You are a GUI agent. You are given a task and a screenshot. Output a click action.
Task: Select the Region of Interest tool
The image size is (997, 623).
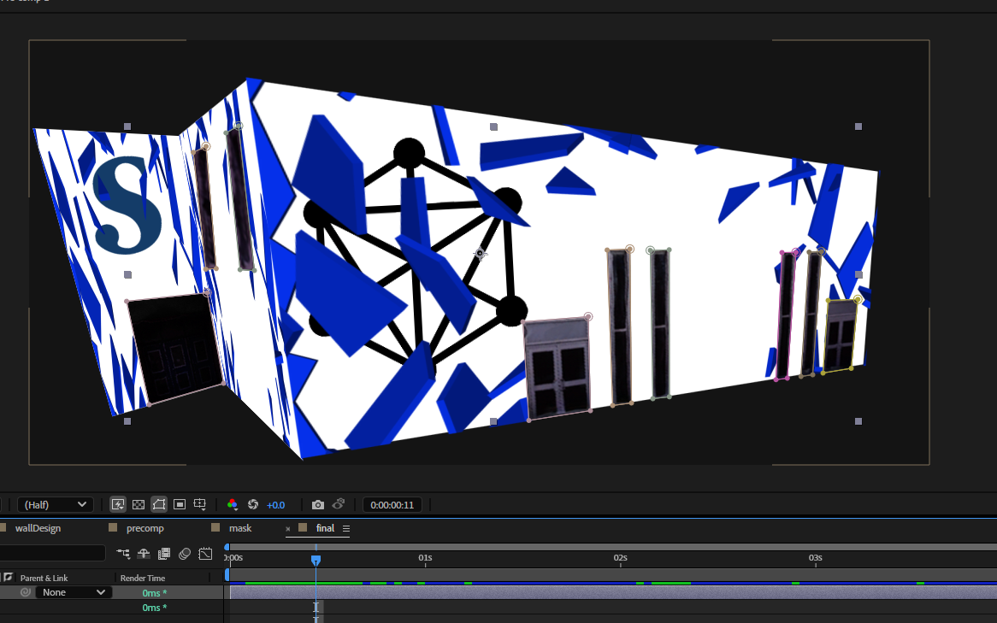click(x=179, y=504)
